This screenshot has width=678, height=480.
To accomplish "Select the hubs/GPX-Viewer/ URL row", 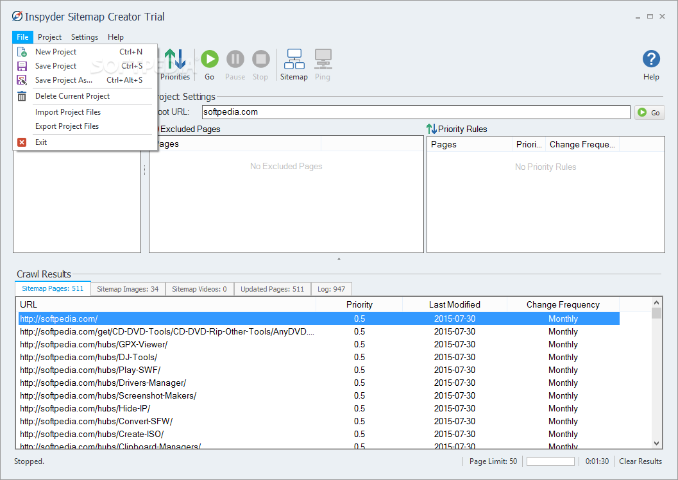I will [x=319, y=345].
